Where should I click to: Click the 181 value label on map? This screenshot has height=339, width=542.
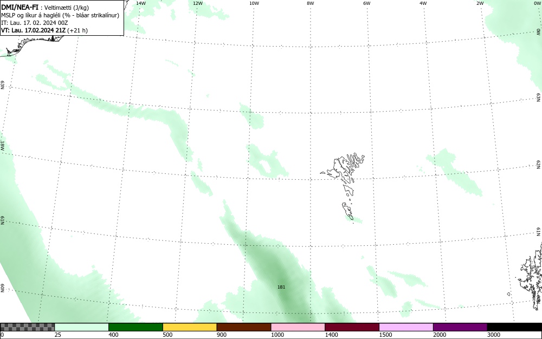pos(281,287)
